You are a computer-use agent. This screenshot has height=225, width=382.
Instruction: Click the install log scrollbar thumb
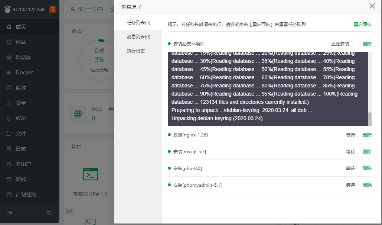point(369,119)
